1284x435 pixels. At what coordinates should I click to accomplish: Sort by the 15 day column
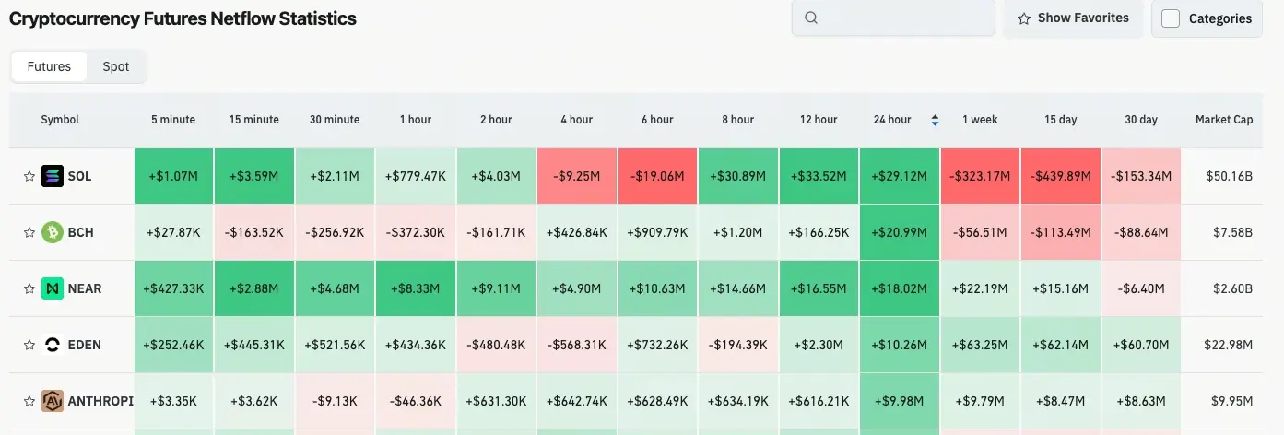click(1062, 120)
